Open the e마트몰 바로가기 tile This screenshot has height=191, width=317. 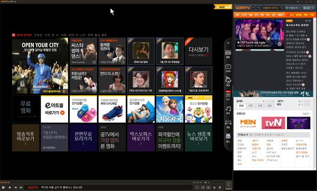[x=54, y=109]
